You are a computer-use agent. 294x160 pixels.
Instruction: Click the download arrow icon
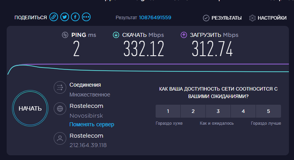pyautogui.click(x=116, y=35)
